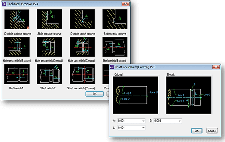Click the Result preview image

tap(189, 95)
